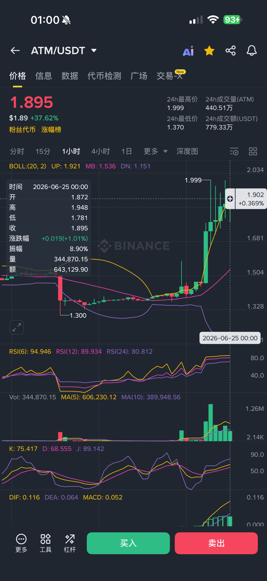
Task: Tap the Vol MA(5) indicator label
Action: pyautogui.click(x=89, y=397)
